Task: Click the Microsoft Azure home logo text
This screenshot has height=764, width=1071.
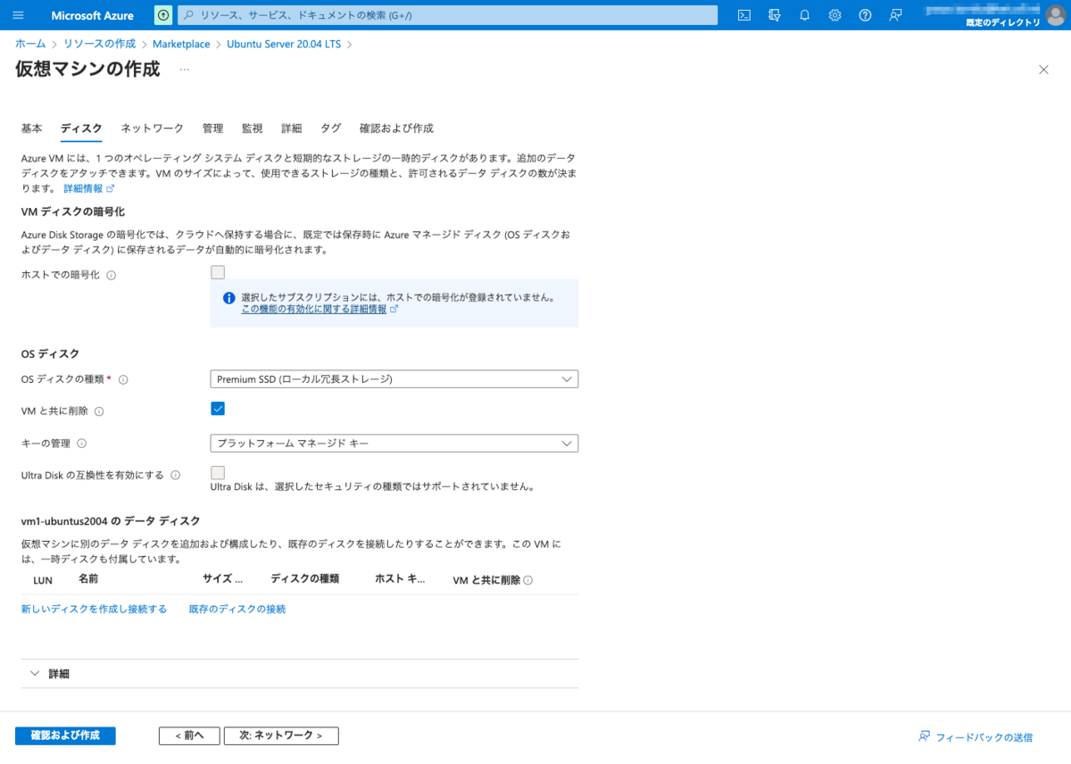Action: [x=92, y=15]
